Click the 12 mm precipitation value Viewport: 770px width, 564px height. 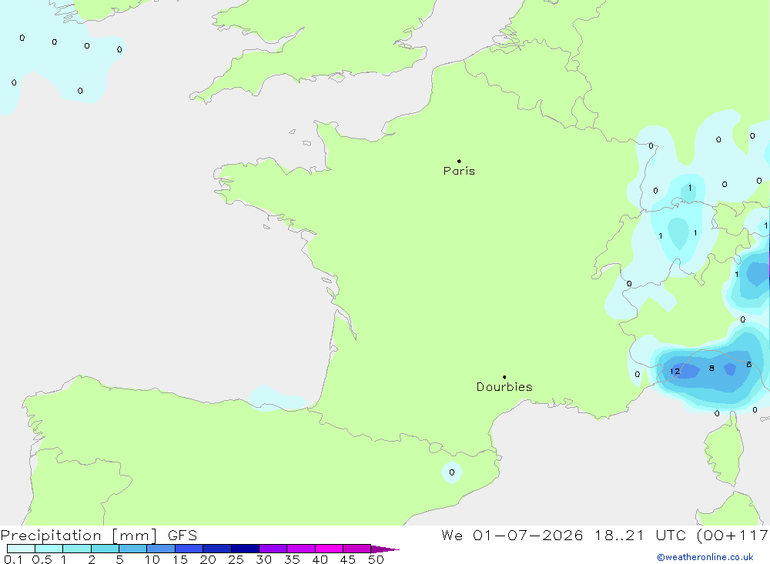[x=675, y=371]
